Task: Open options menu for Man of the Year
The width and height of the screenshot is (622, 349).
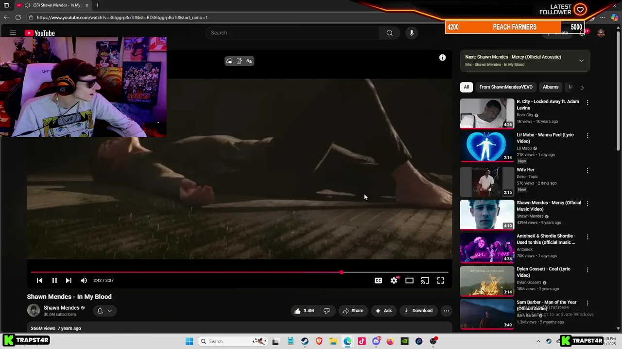Action: pos(587,303)
